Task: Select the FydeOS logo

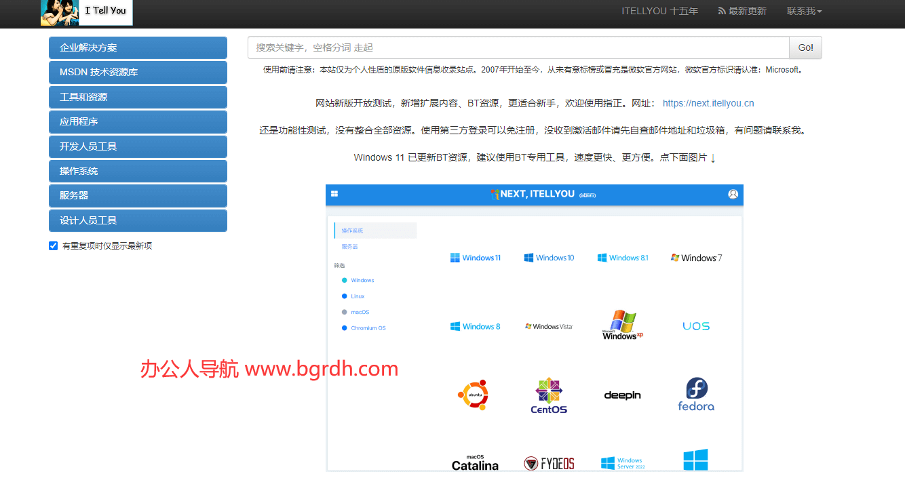Action: [x=549, y=464]
